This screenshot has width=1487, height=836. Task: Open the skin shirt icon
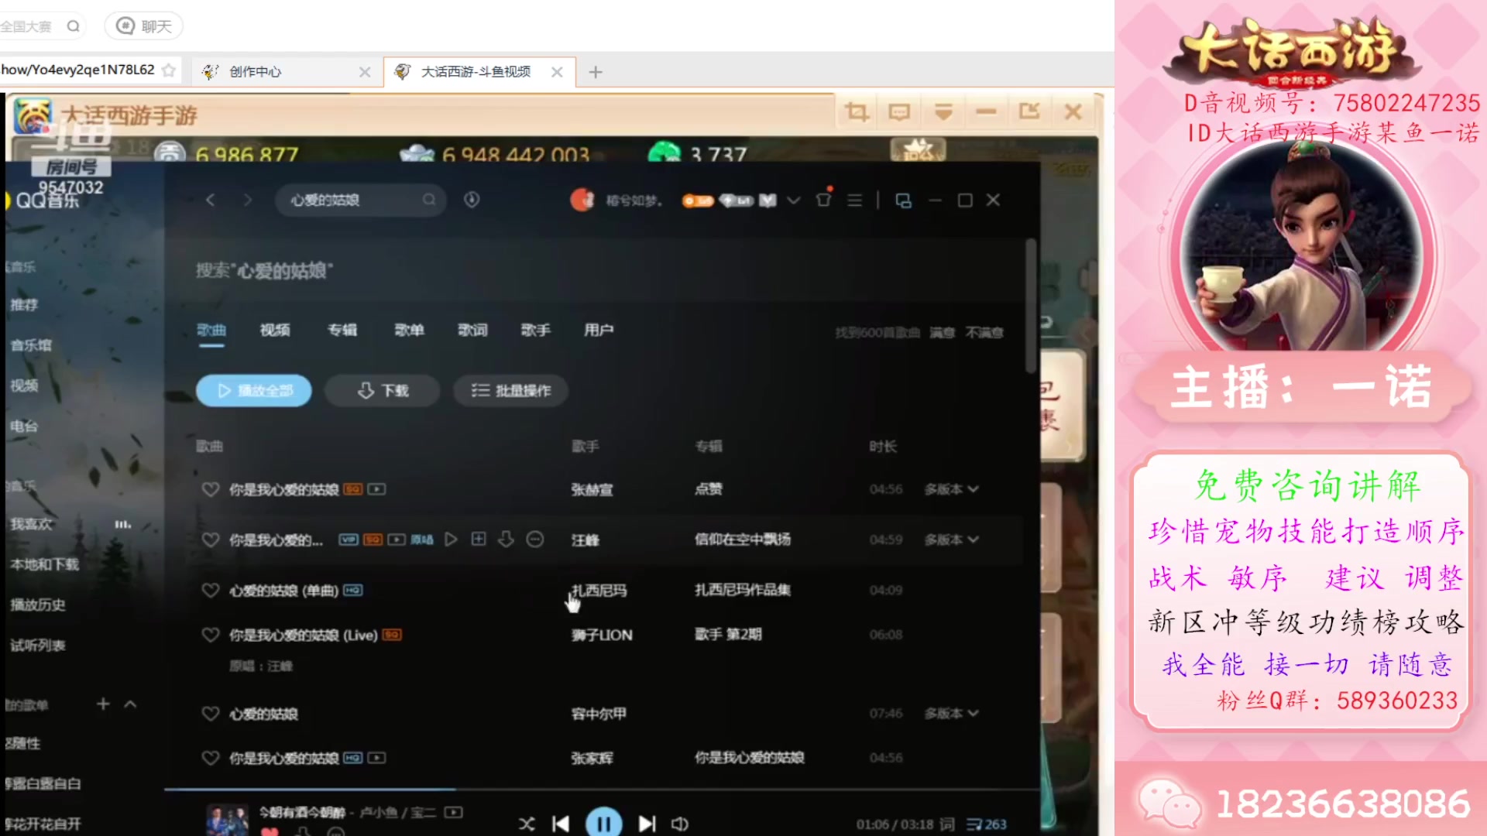tap(823, 200)
